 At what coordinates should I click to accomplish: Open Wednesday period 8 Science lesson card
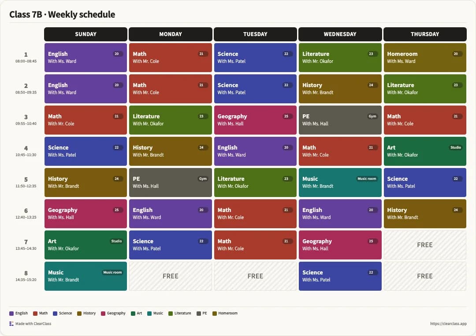340,276
